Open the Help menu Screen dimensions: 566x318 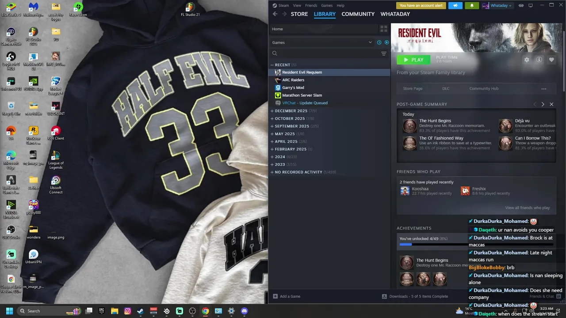[x=340, y=5]
